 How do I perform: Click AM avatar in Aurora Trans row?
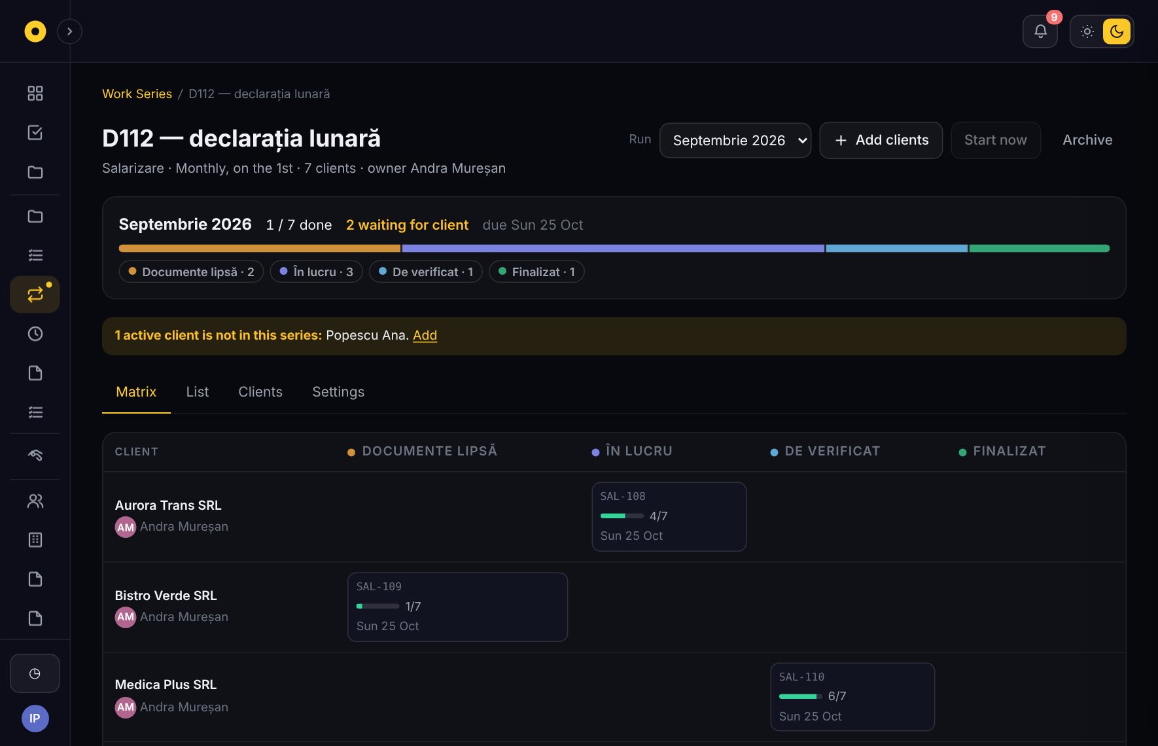click(126, 527)
